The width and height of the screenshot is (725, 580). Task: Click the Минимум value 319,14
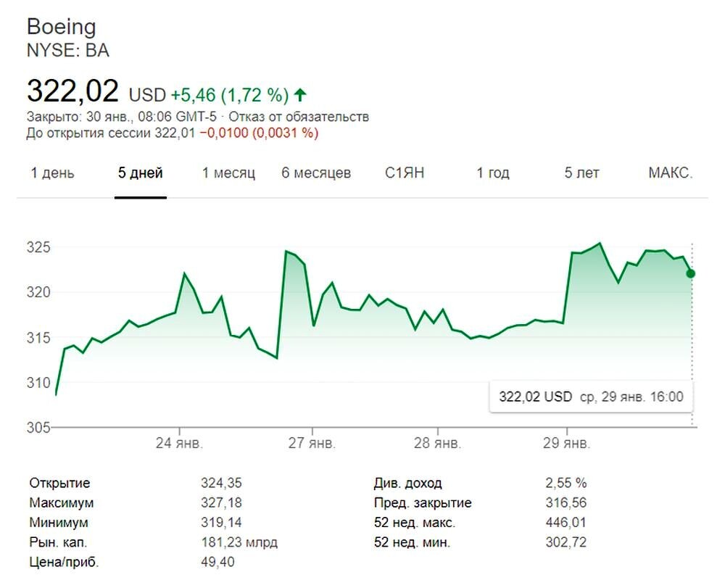point(221,523)
